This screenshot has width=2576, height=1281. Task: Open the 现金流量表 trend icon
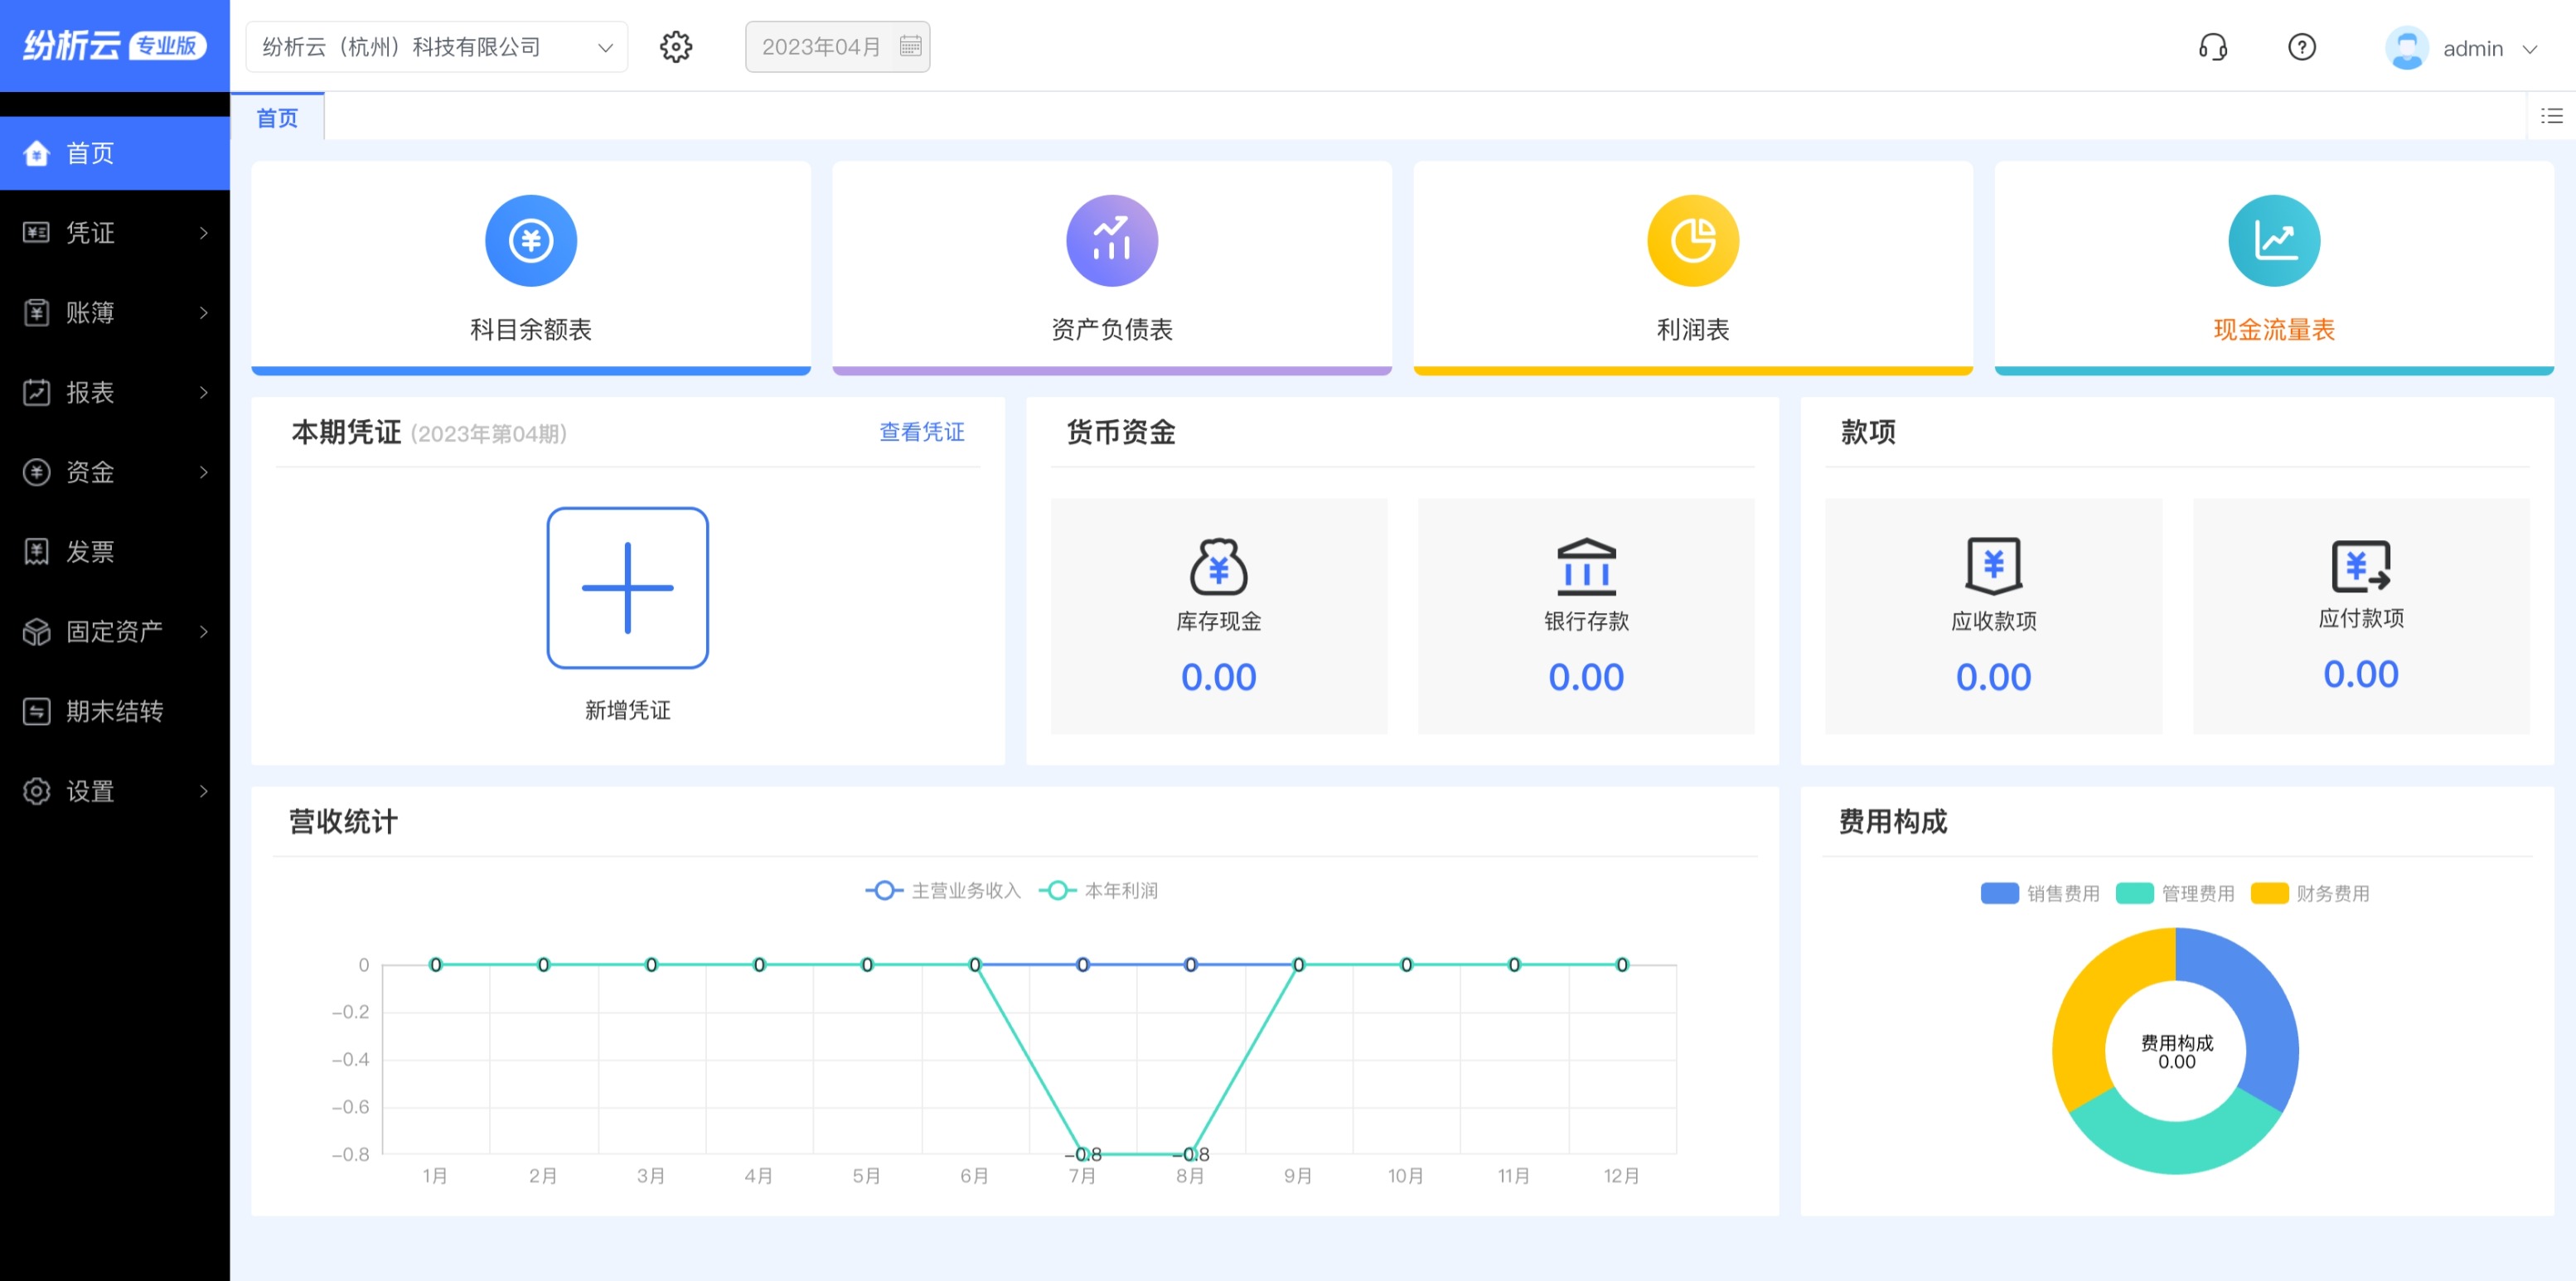[2273, 240]
